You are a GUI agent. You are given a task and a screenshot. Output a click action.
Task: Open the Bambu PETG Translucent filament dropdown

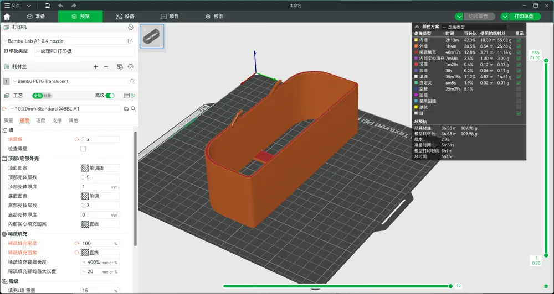70,81
